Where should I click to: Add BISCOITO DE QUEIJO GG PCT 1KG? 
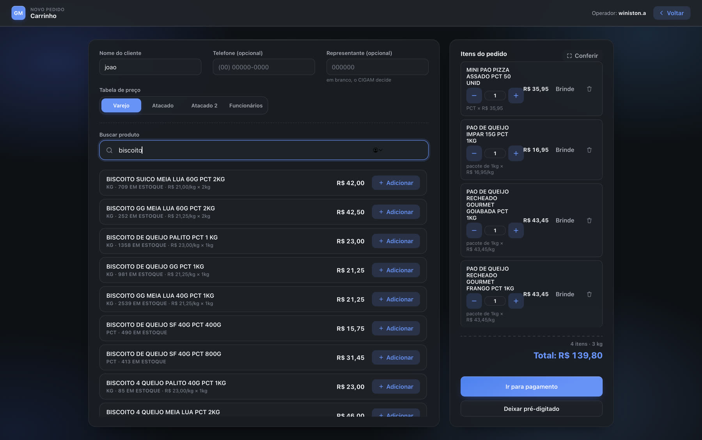[x=396, y=270]
